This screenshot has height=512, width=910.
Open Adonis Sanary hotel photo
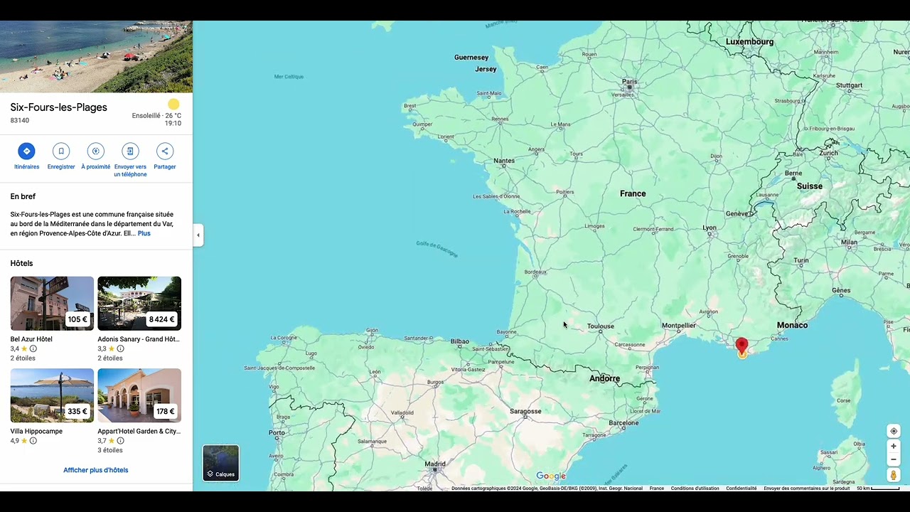[x=139, y=303]
